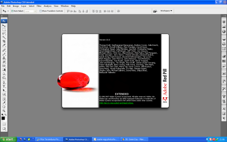Viewport: 227px width, 142px height.
Task: Select the Pen tool
Action: pyautogui.click(x=4, y=82)
